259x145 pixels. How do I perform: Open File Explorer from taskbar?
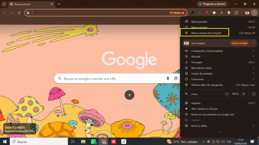tap(83, 141)
